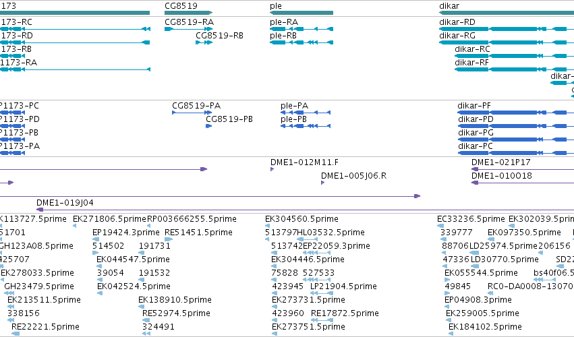
Task: Open the dikar-PC protein label
Action: tap(475, 146)
